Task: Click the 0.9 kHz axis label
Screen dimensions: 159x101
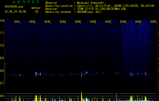Action: tap(2, 58)
